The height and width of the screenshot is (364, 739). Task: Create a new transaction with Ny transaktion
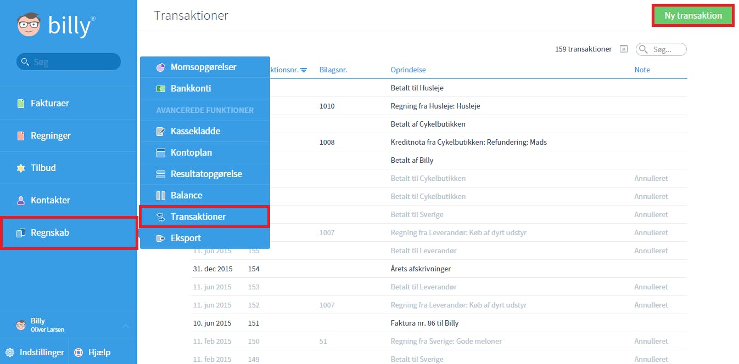click(693, 15)
